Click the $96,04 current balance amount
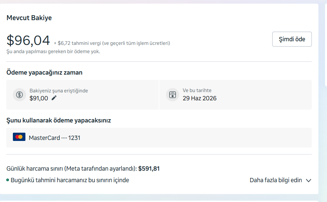 click(x=28, y=40)
